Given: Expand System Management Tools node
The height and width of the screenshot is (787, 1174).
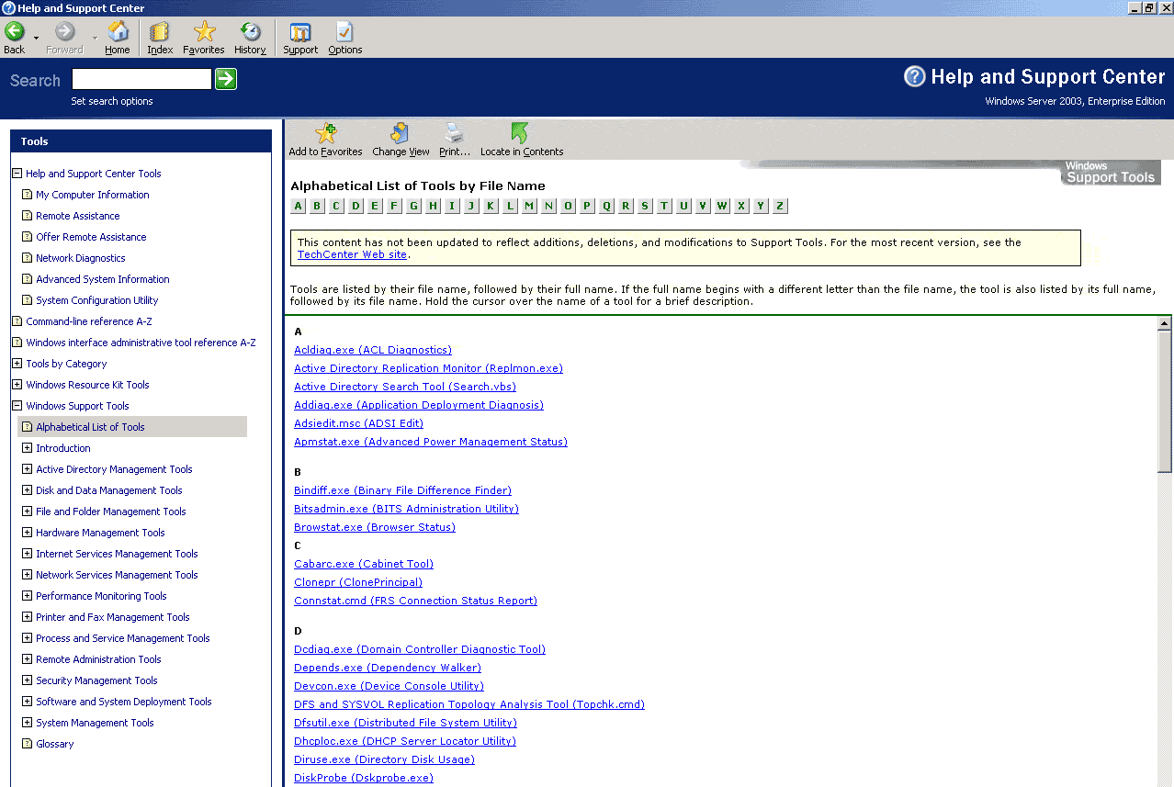Looking at the screenshot, I should click(27, 723).
